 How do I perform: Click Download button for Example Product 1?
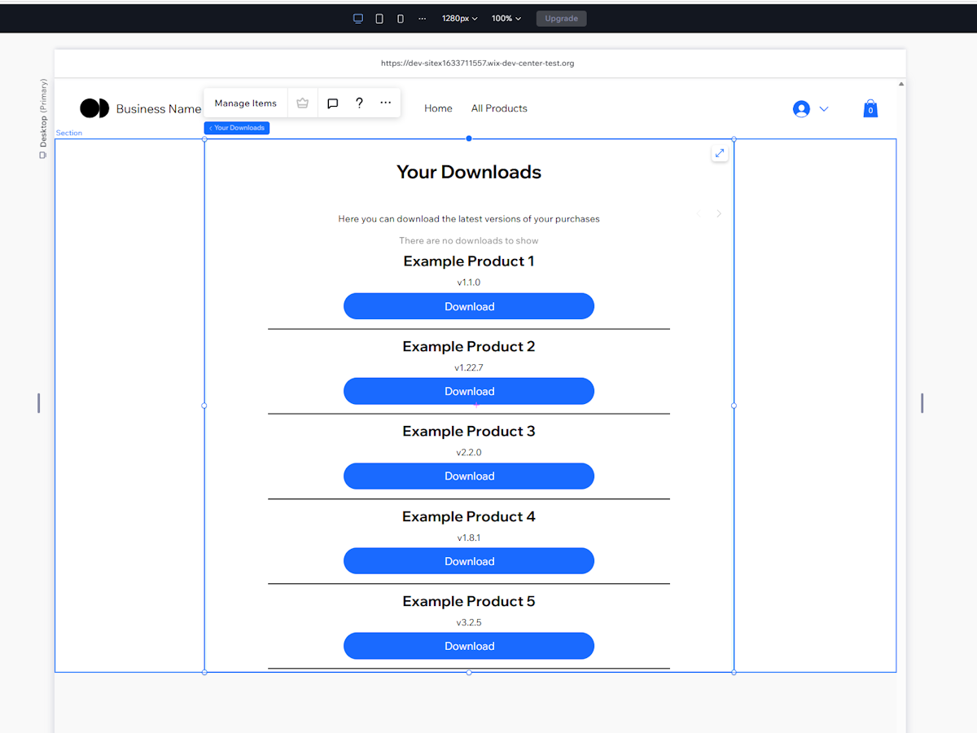coord(469,306)
